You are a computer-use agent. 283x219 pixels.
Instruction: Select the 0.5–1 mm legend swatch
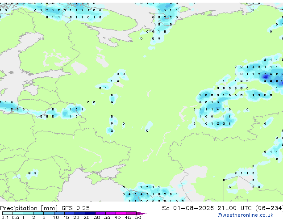pos(18,213)
